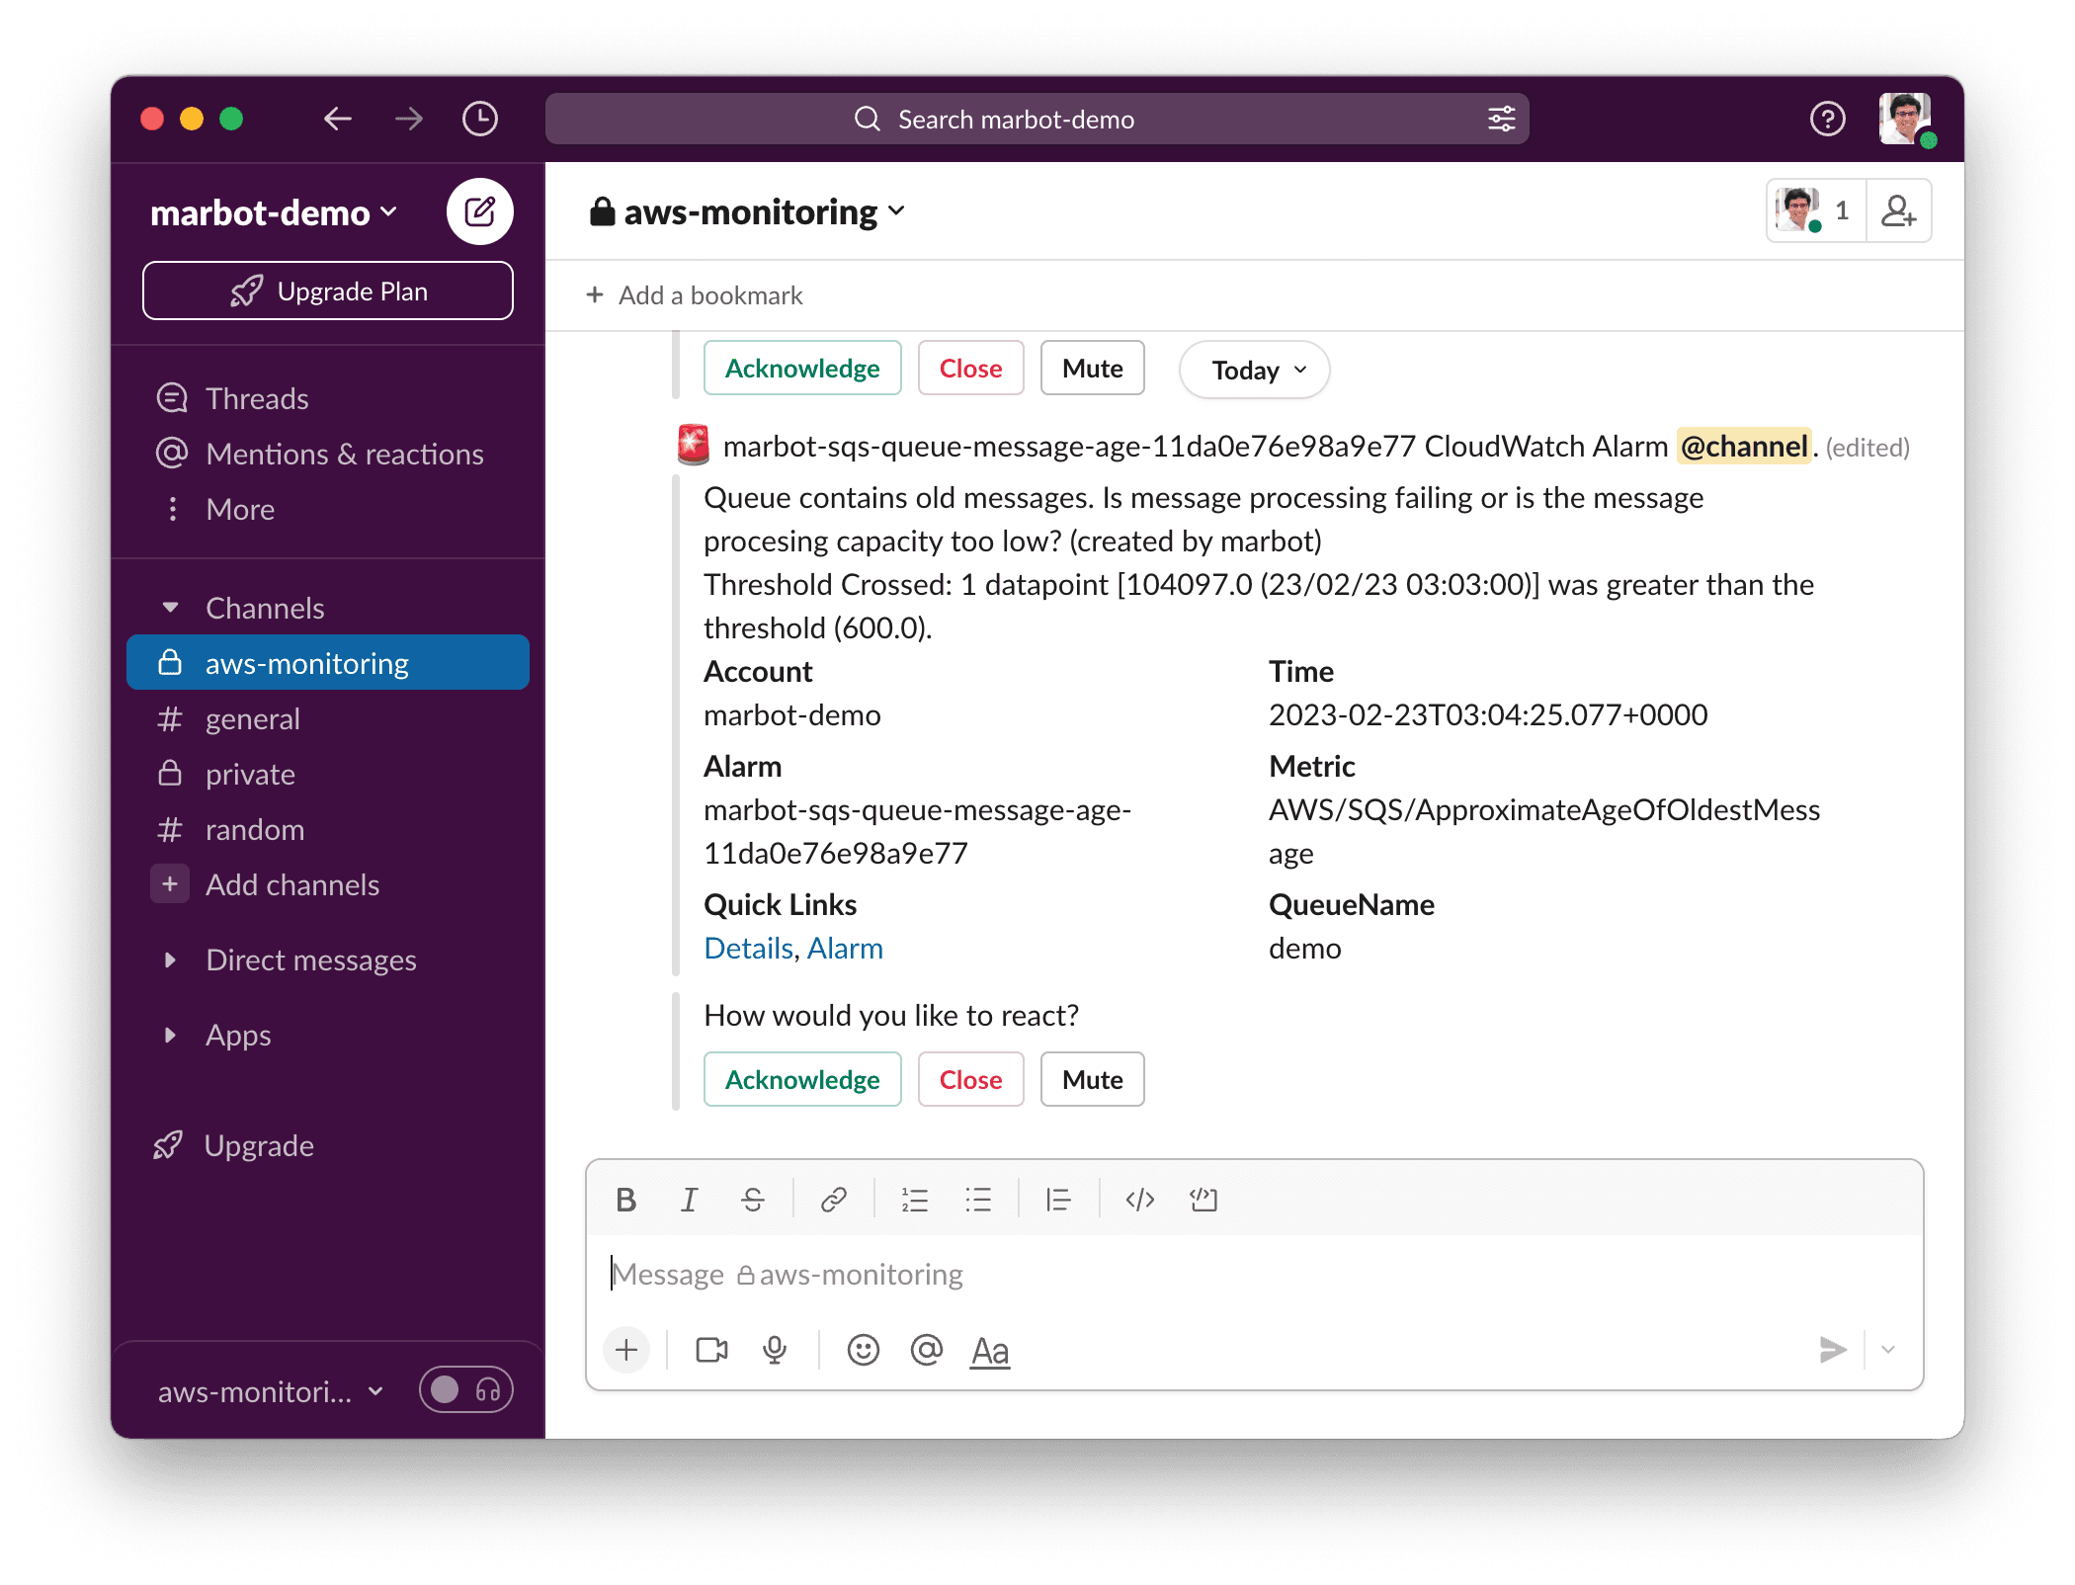Toggle the dark mode switch at bottom left

pos(447,1389)
